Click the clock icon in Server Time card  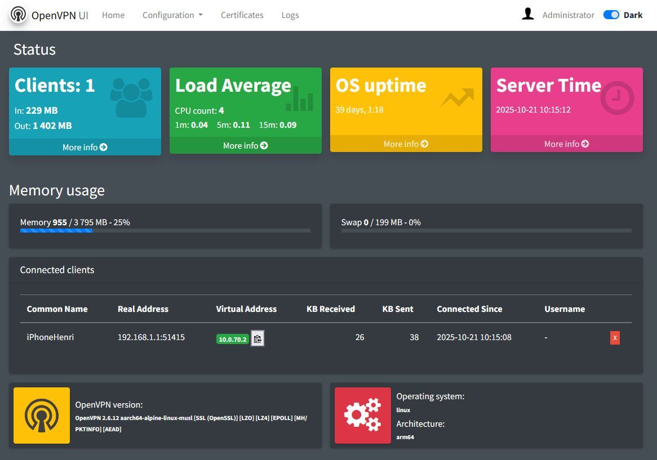[617, 98]
